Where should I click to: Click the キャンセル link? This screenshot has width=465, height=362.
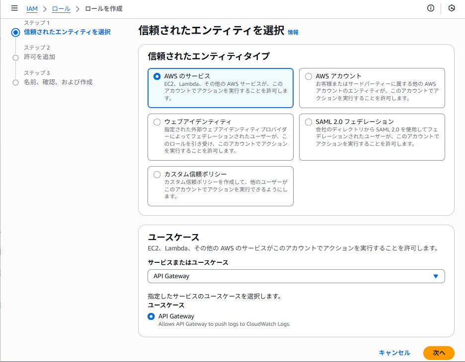pyautogui.click(x=395, y=353)
